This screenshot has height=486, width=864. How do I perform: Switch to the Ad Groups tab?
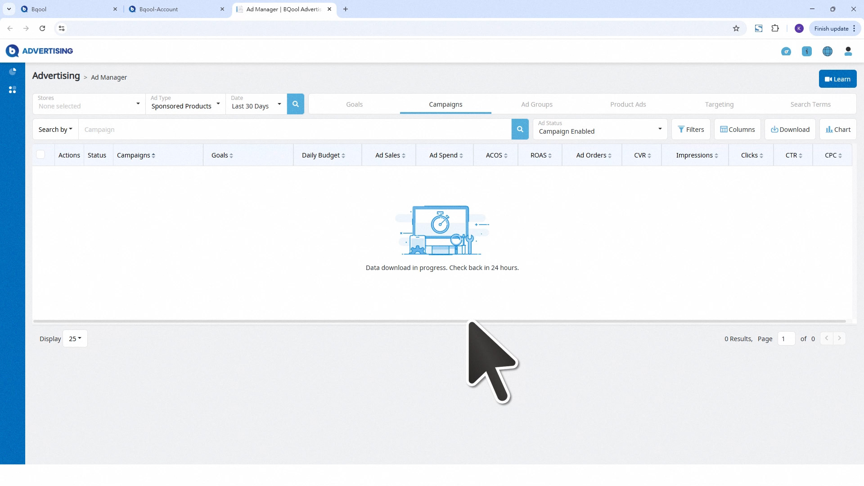(x=536, y=104)
